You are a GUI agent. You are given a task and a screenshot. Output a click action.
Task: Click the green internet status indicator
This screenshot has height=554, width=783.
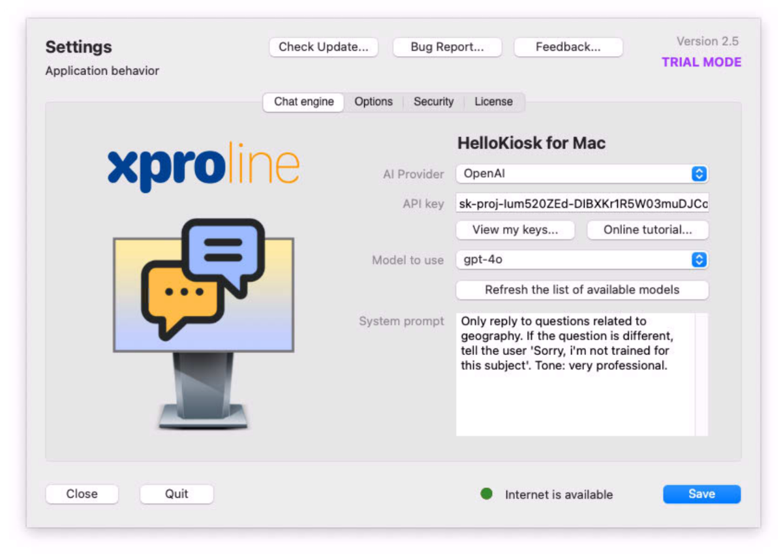click(486, 494)
